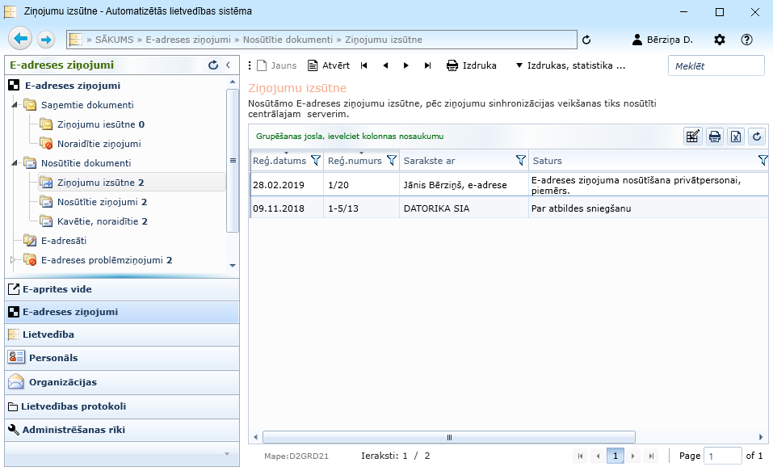Click the Izdruka print button

coord(472,65)
